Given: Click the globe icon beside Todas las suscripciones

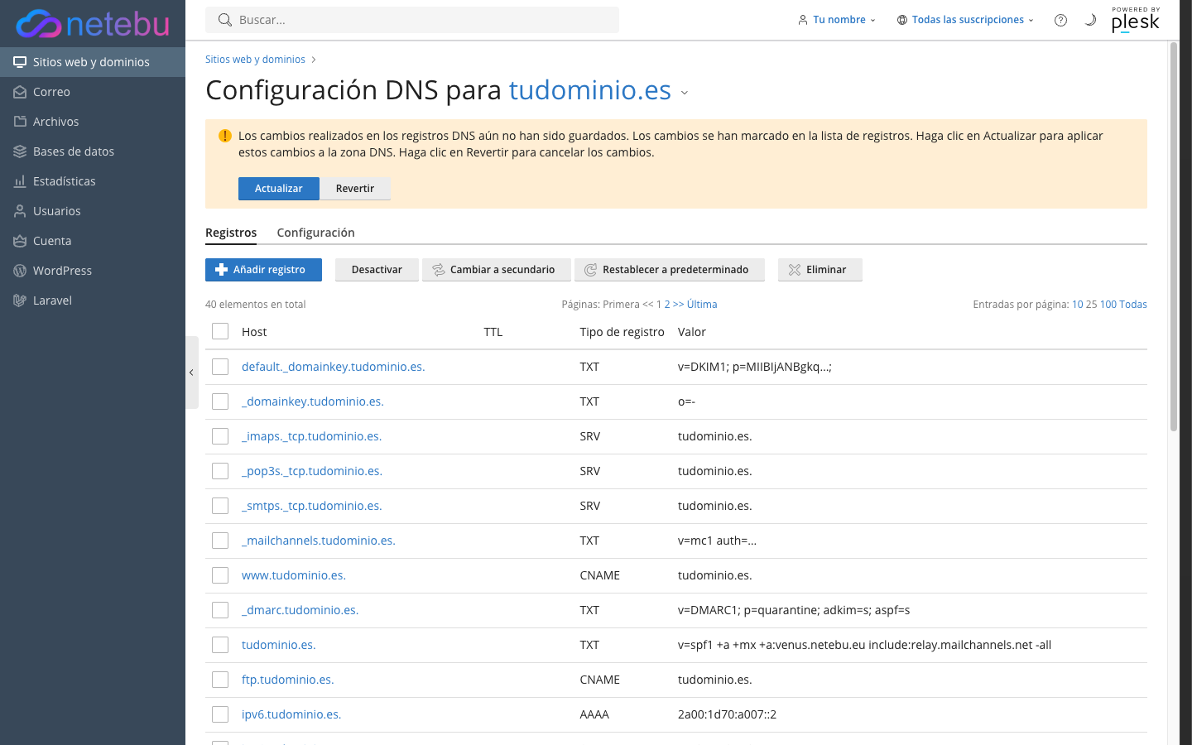Looking at the screenshot, I should (x=901, y=20).
